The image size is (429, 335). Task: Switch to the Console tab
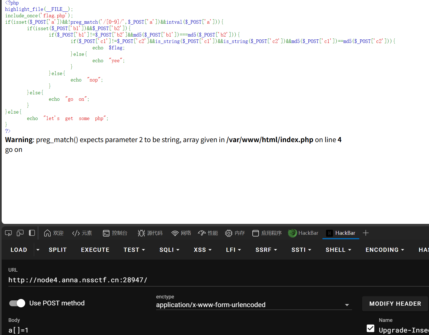(x=115, y=233)
